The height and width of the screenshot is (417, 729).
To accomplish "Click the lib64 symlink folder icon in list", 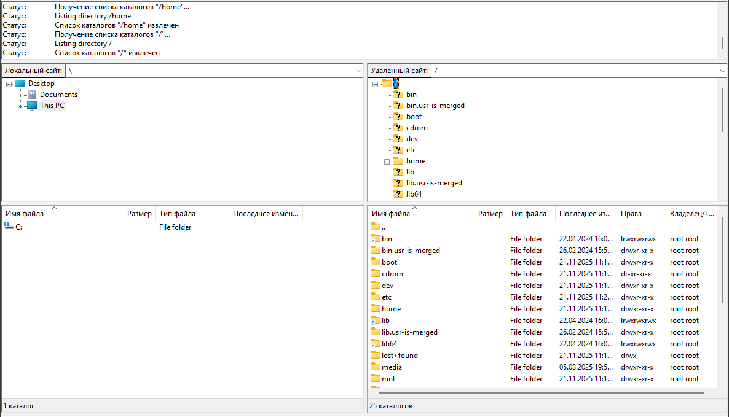I will pos(376,344).
